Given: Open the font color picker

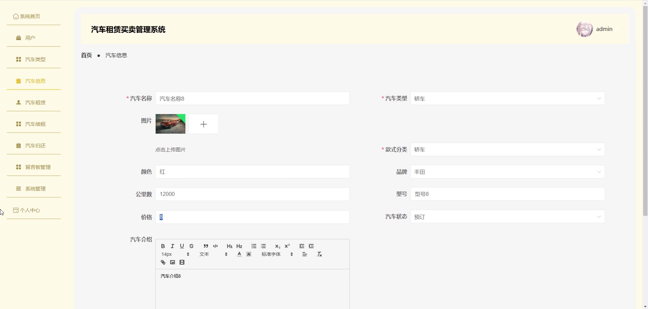Looking at the screenshot, I should [x=239, y=254].
